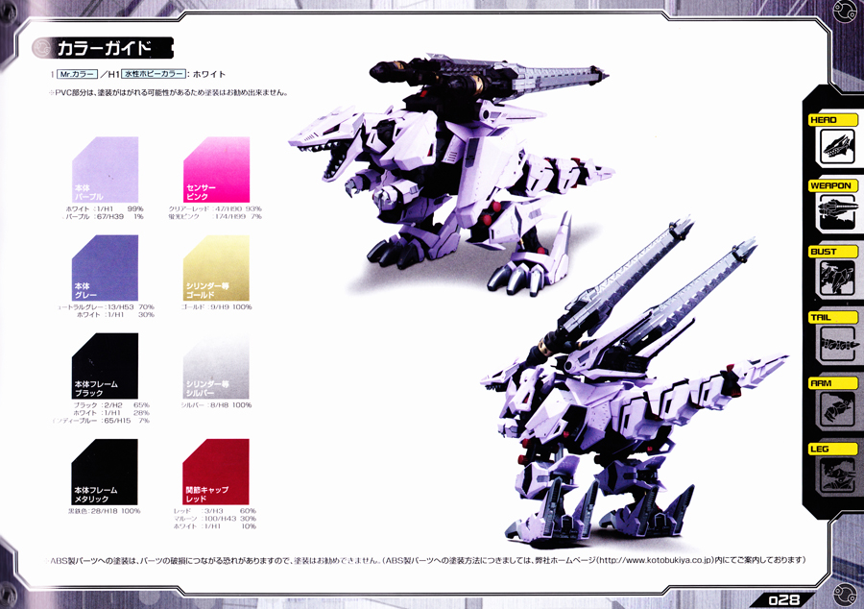Pick the 本体フレームメタリック black swatch
This screenshot has height=609, width=864.
pos(106,472)
